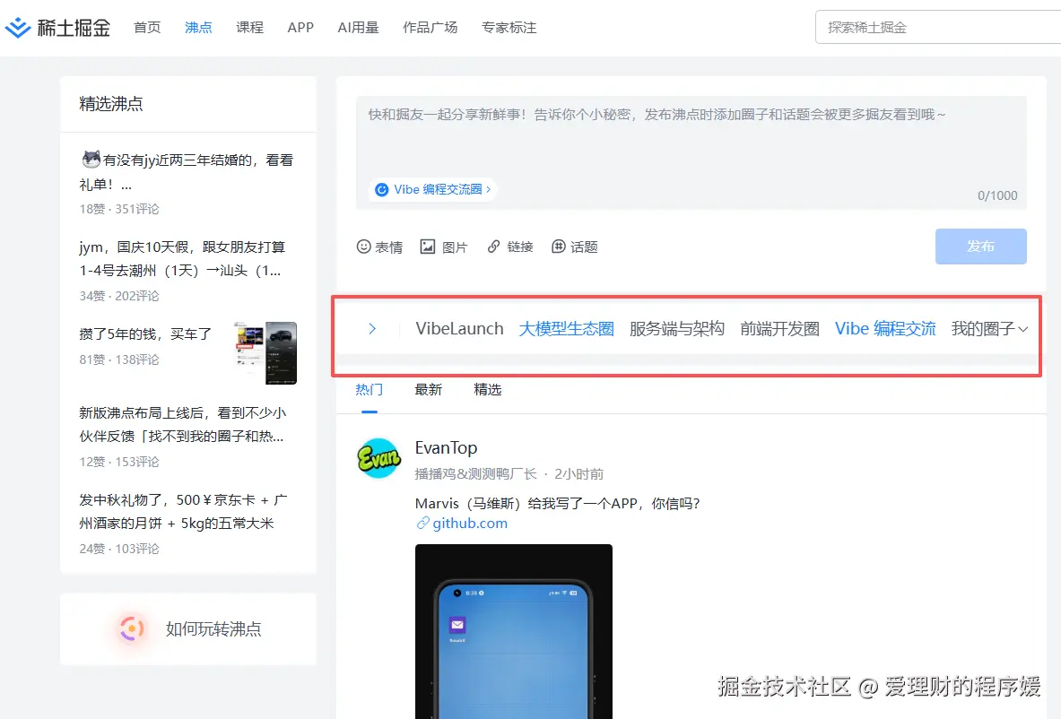Open the phone screenshot image in EvanTop's post
Image resolution: width=1061 pixels, height=719 pixels.
(x=514, y=632)
